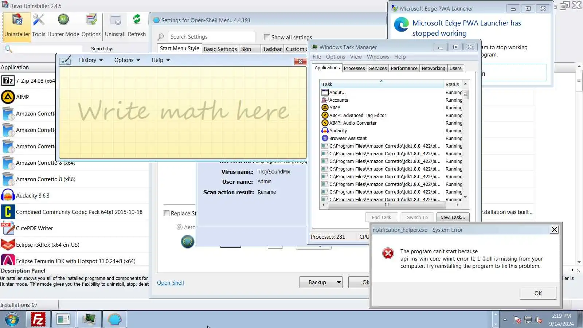Open the Action Center flag in the tray
Viewport: 583px width, 328px height.
(x=517, y=320)
